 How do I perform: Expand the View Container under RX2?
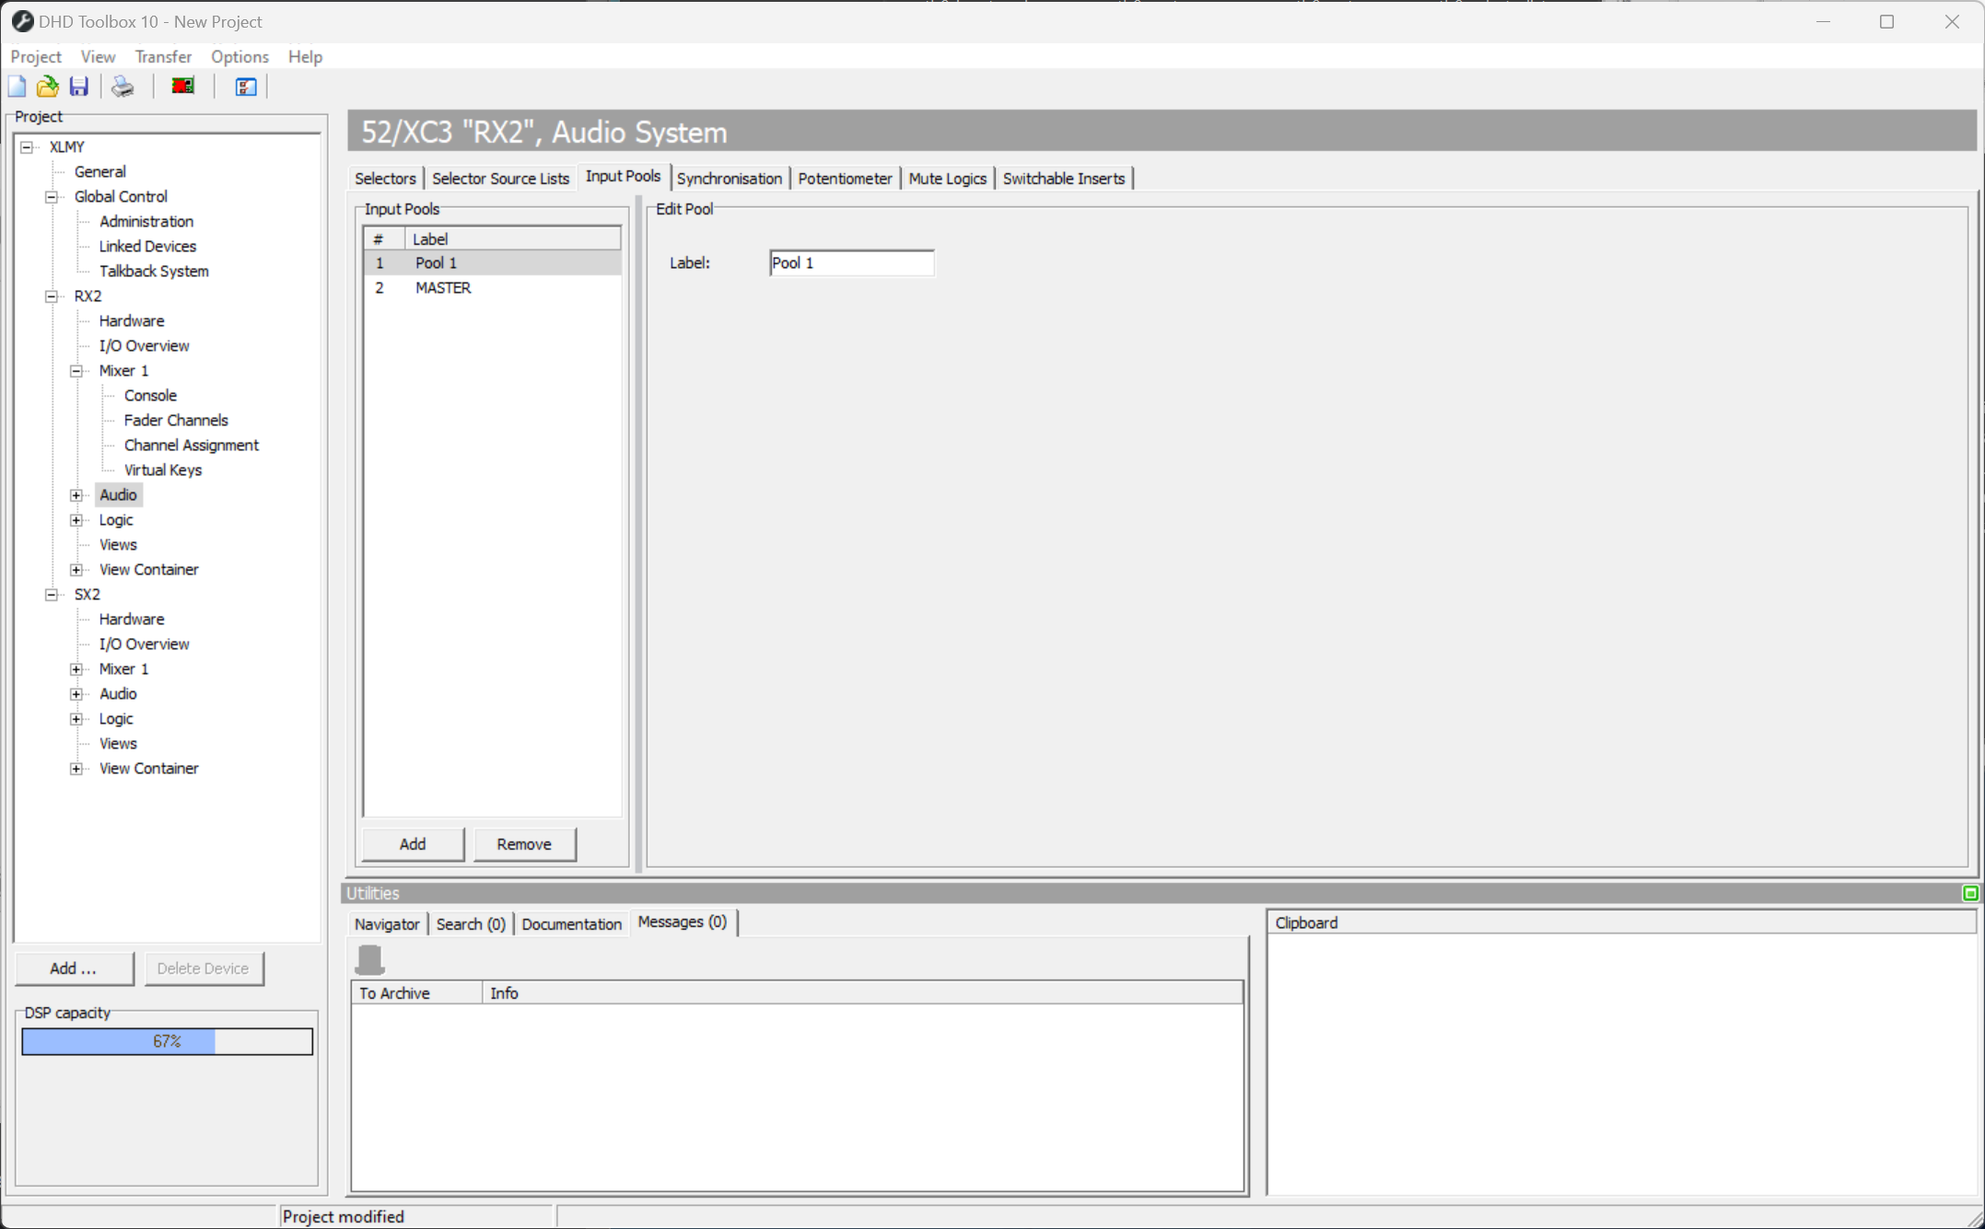pyautogui.click(x=76, y=569)
